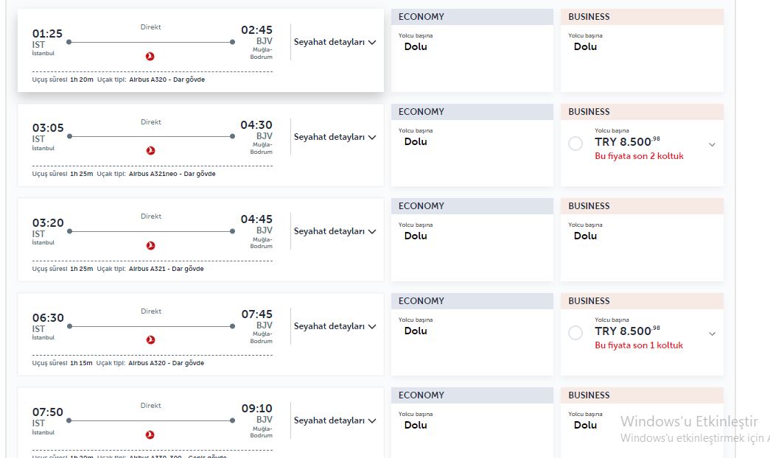Select Business fare radio for 03:05 flight
The width and height of the screenshot is (770, 458).
(575, 144)
